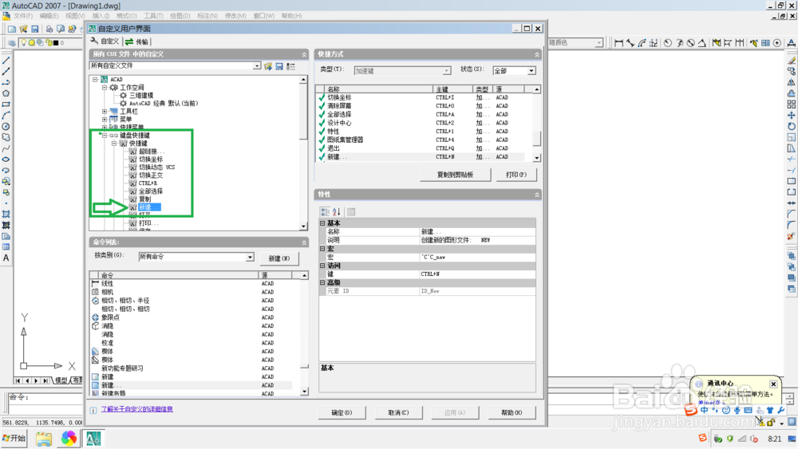Click the Linear dimension icon in top-right toolbar

click(x=619, y=43)
